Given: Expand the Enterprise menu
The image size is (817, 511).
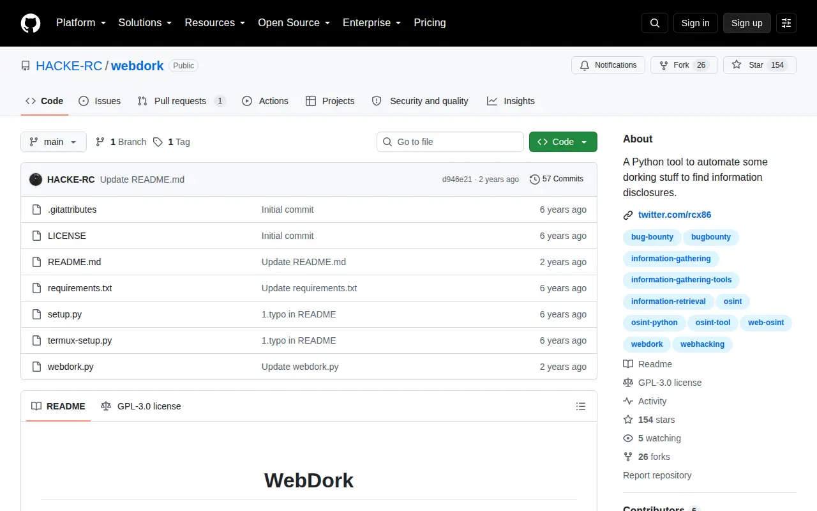Looking at the screenshot, I should [371, 22].
